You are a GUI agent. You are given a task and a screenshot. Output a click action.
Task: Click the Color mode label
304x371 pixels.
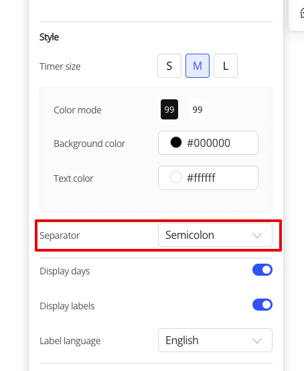tap(78, 110)
